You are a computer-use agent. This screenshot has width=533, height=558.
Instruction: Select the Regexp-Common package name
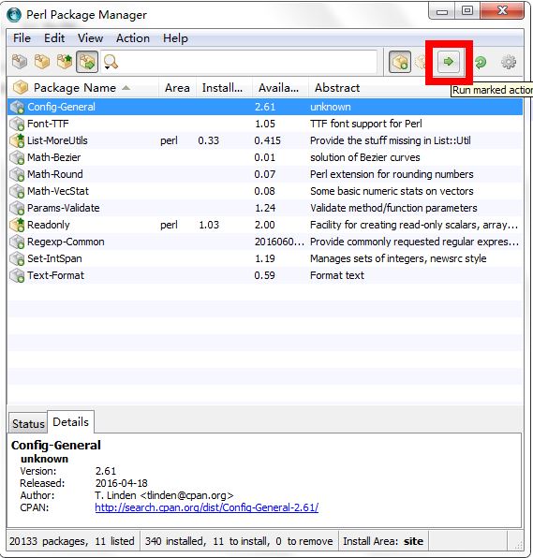(66, 242)
